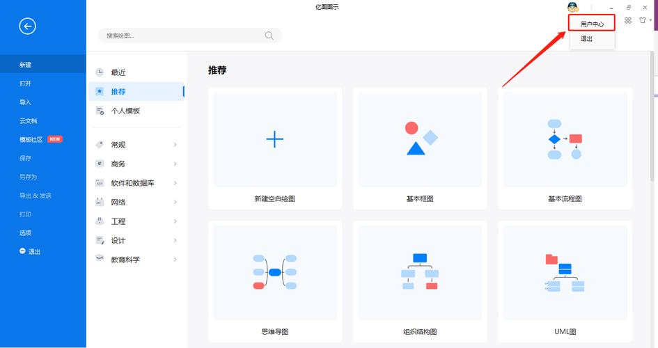The image size is (658, 348).
Task: Click the NEW badge beside 模板社区
Action: (54, 139)
